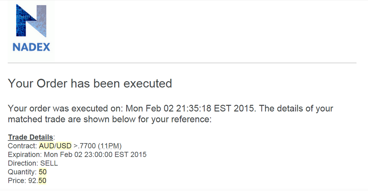Image resolution: width=368 pixels, height=191 pixels.
Task: Click the highlighted Quantity value 50
Action: click(x=43, y=172)
